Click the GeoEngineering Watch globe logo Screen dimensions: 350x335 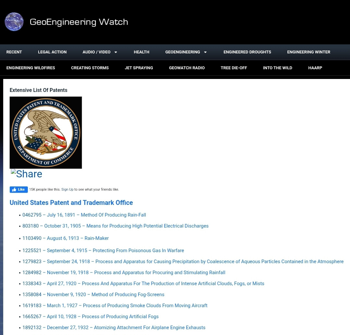[x=14, y=22]
